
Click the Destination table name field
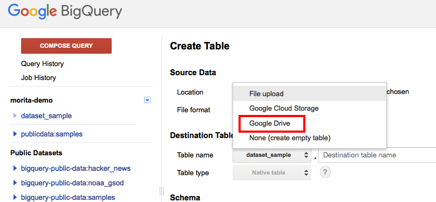click(377, 155)
